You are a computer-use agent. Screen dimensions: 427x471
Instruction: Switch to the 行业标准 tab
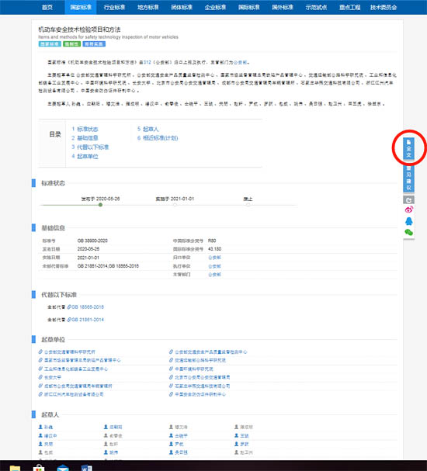pyautogui.click(x=114, y=7)
